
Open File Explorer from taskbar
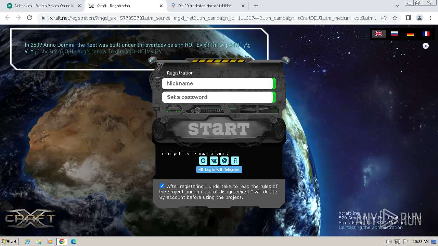pyautogui.click(x=39, y=242)
